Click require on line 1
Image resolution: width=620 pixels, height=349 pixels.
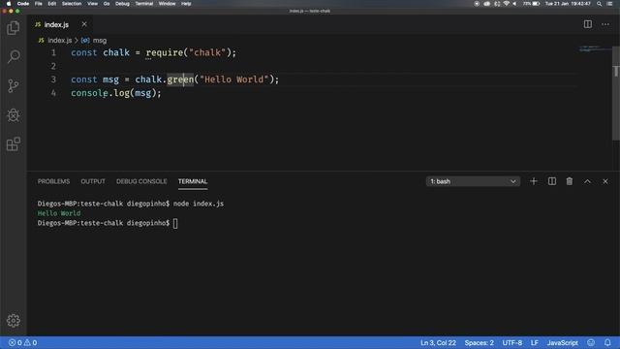[164, 52]
